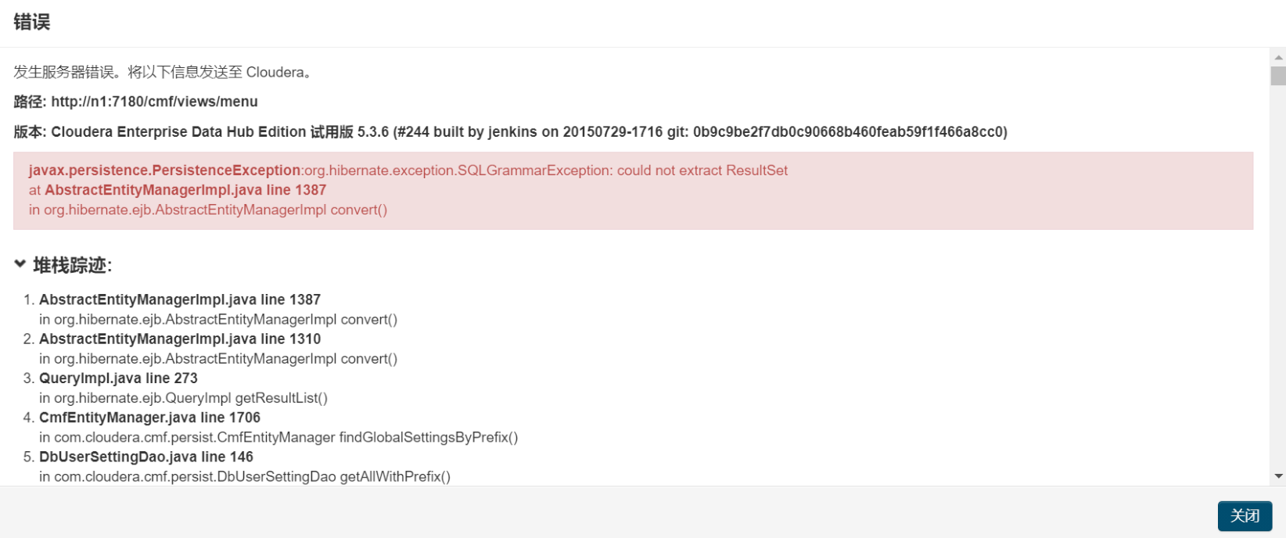The image size is (1286, 538).
Task: Collapse the 堆栈踪迹 chevron
Action: click(x=20, y=264)
